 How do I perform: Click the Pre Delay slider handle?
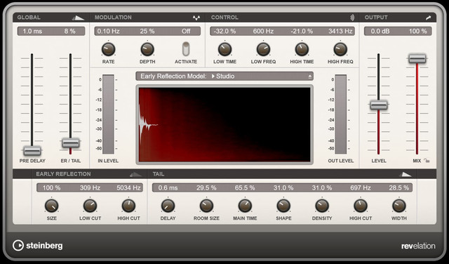tap(32, 150)
